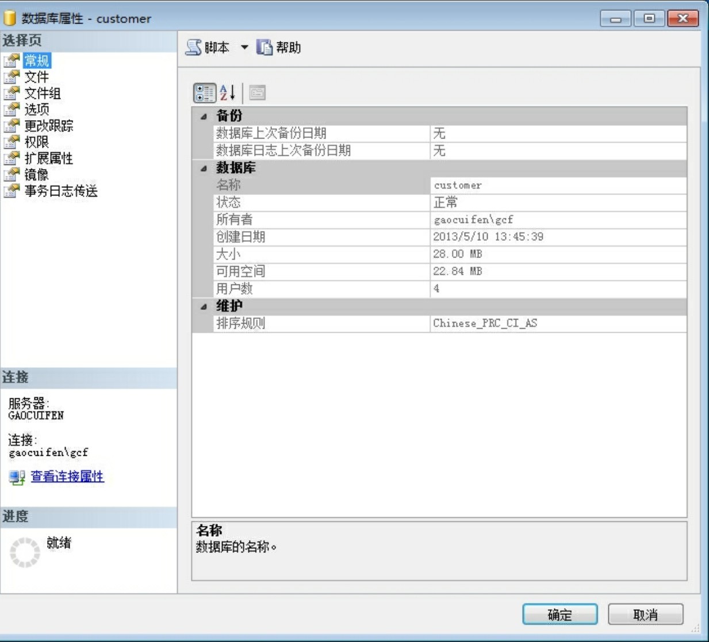
Task: Click the 脚本 toolbar button
Action: (x=208, y=48)
